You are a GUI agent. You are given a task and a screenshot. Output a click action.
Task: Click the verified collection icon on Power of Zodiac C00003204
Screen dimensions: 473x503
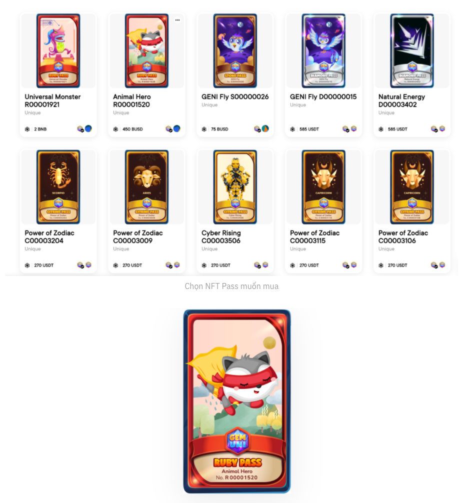[x=80, y=265]
